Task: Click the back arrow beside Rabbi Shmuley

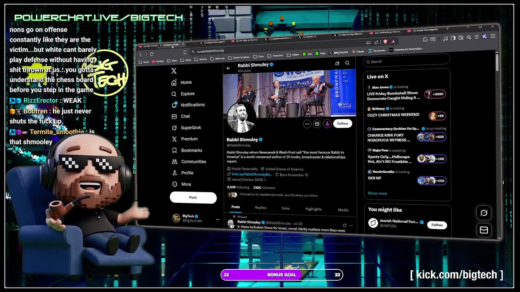Action: click(228, 68)
